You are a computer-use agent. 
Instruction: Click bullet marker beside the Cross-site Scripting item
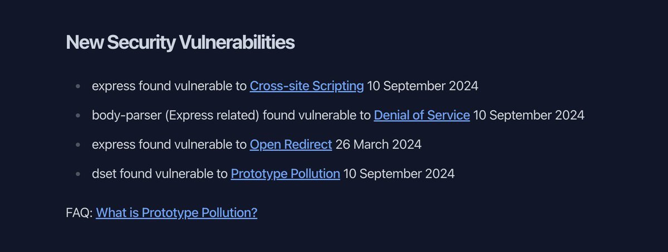[78, 87]
